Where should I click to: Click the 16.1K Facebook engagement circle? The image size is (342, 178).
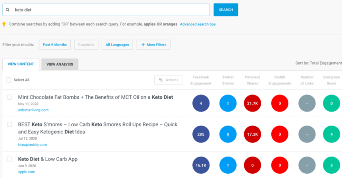tap(201, 165)
